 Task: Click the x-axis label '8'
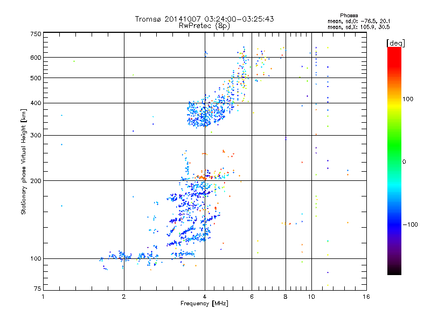(286, 297)
